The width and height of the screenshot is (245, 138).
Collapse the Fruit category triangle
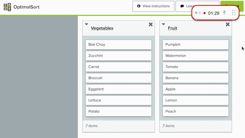pyautogui.click(x=164, y=24)
